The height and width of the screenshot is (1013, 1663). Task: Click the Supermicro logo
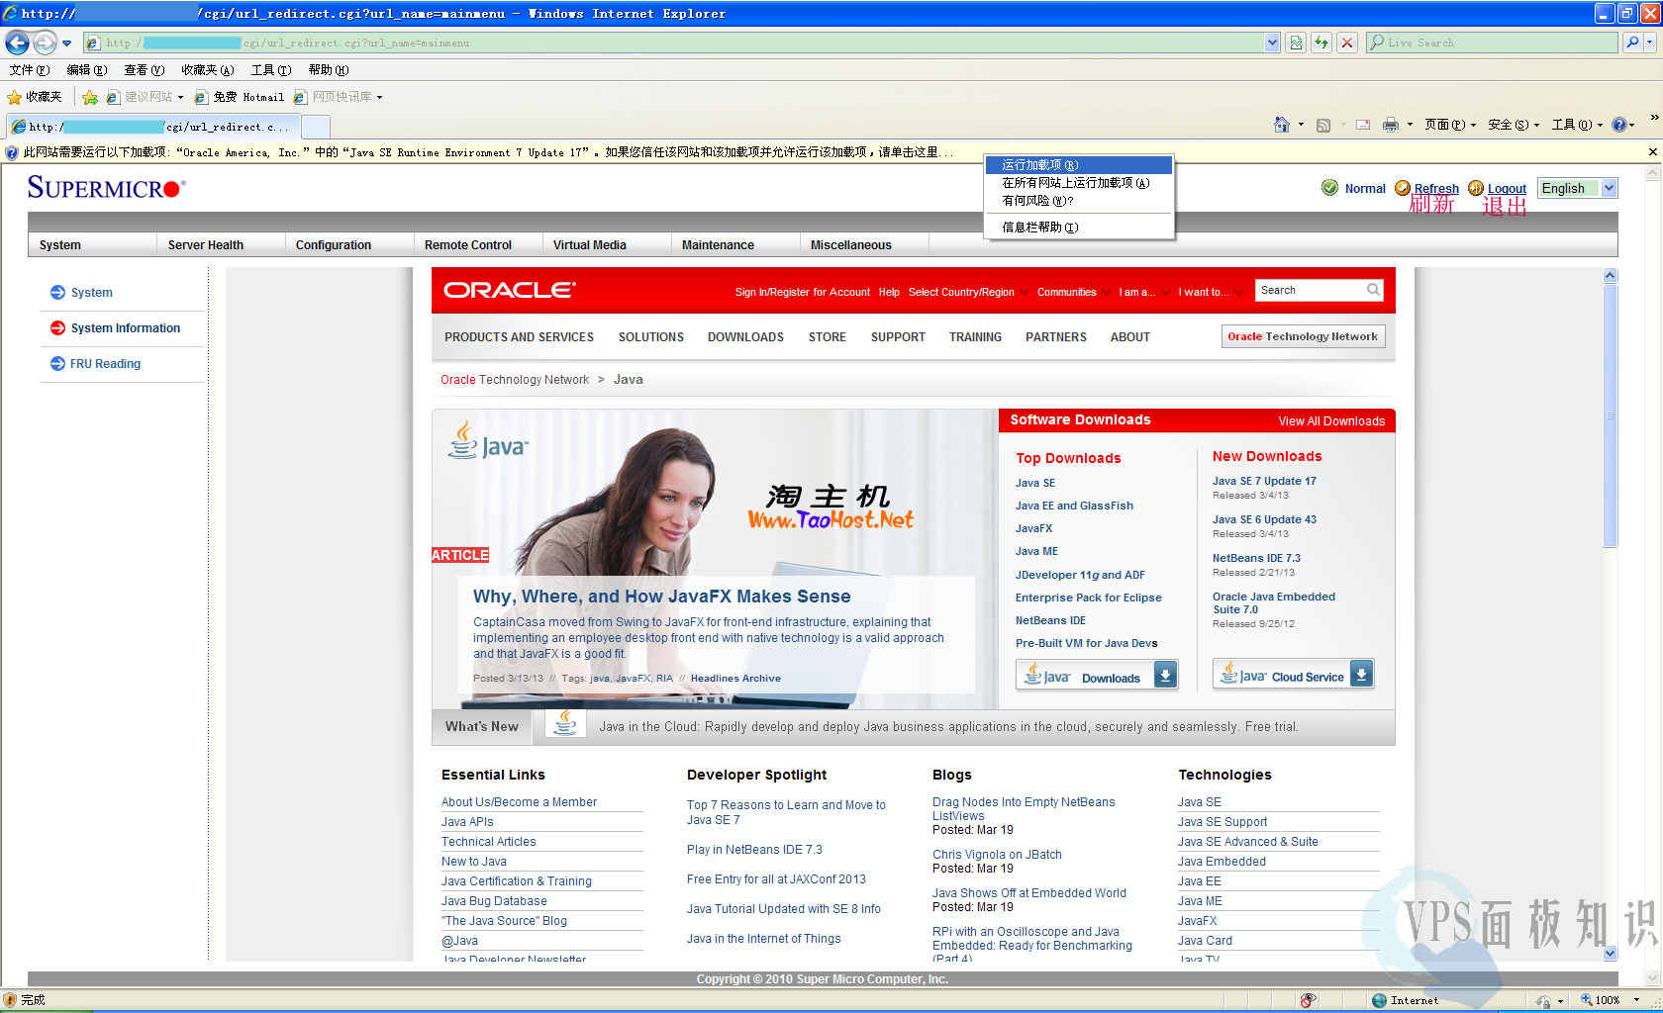(106, 188)
